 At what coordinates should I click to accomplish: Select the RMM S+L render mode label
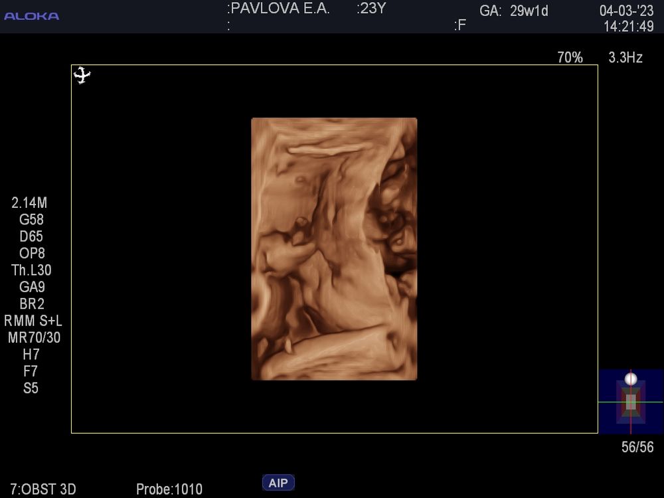point(33,321)
